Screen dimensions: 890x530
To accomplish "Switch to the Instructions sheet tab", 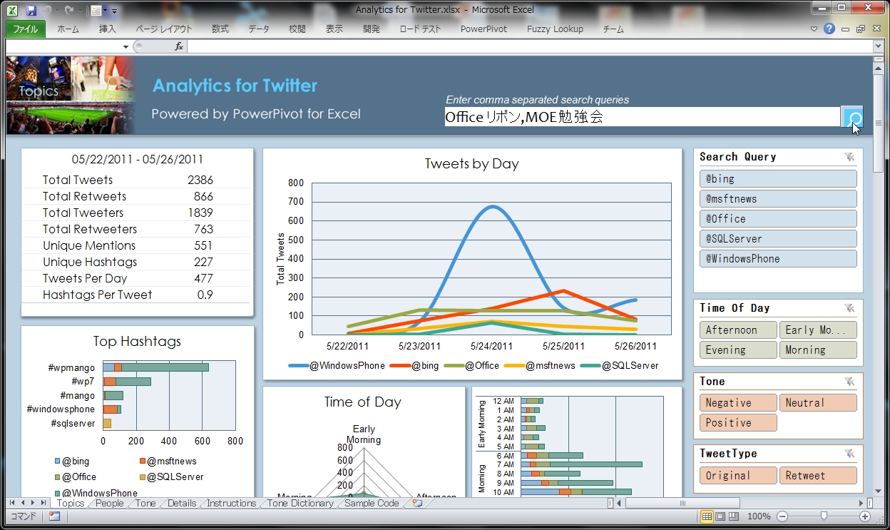I will [231, 503].
